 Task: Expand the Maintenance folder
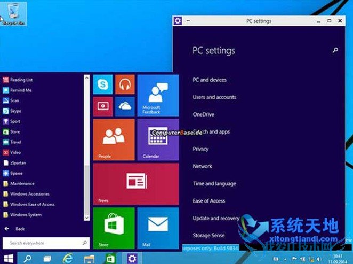[19, 183]
